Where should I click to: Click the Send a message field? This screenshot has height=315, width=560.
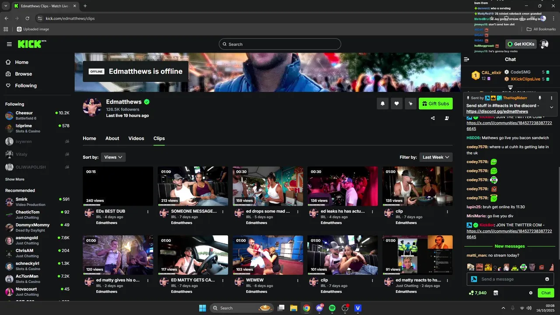511,279
